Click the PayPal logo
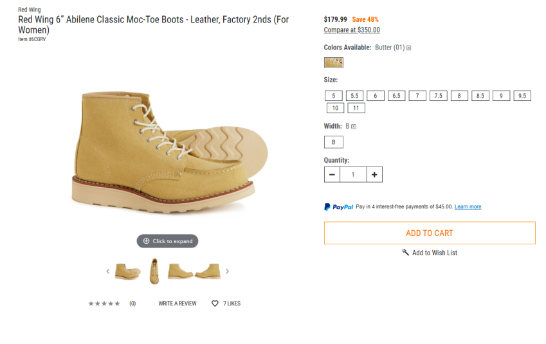 (x=339, y=207)
